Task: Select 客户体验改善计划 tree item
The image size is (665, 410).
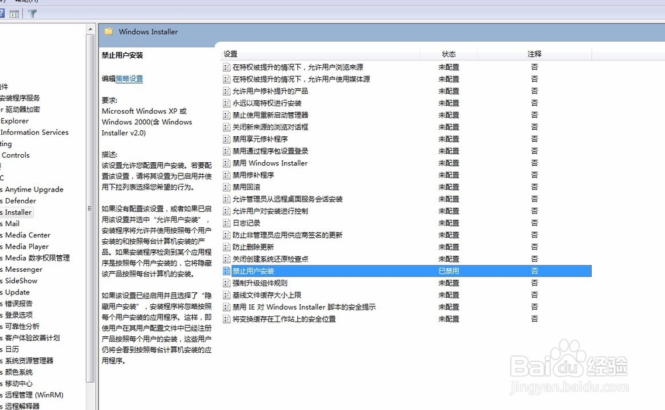Action: [32, 338]
